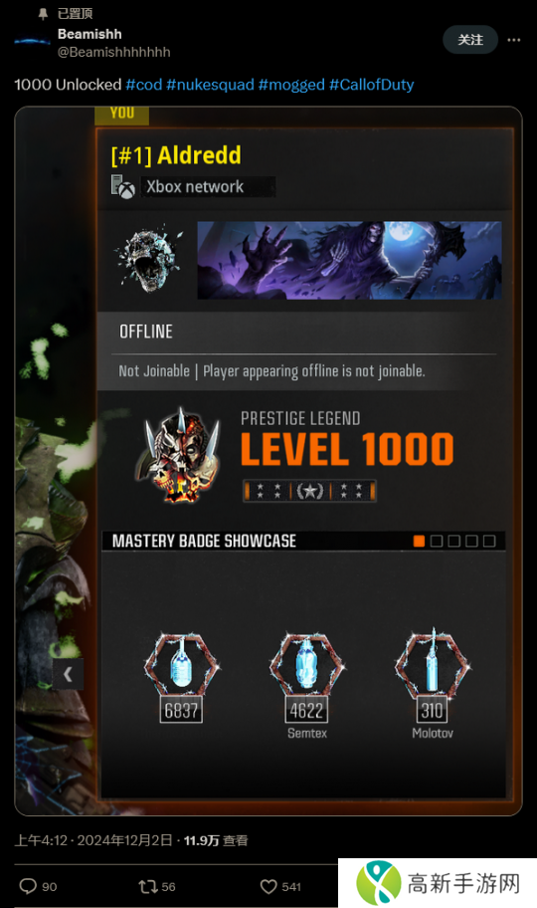Click the reply comment bubble icon

tap(29, 886)
